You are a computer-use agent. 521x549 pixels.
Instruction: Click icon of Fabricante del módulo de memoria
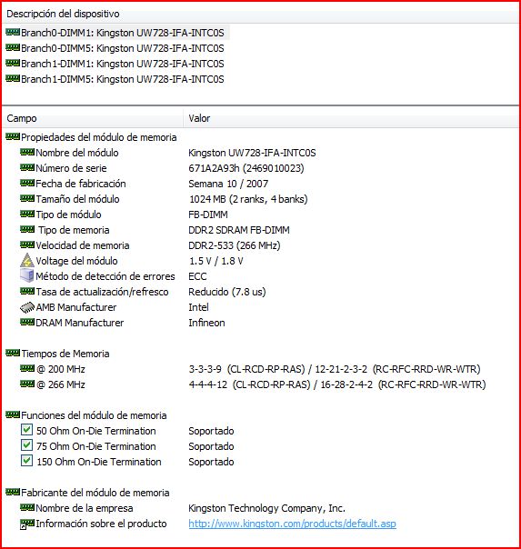13,492
